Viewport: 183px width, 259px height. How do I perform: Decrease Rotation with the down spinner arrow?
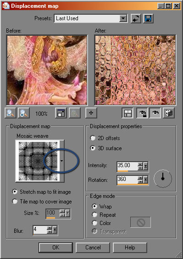tap(140, 182)
